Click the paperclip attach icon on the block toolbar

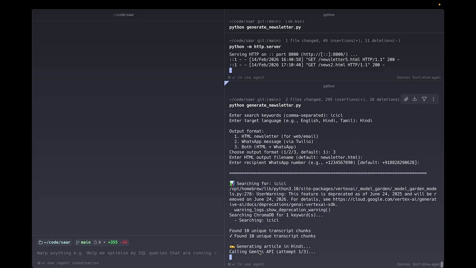click(x=406, y=99)
